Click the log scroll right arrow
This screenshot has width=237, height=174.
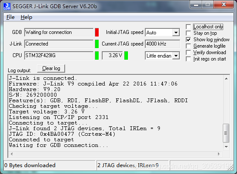pyautogui.click(x=219, y=154)
